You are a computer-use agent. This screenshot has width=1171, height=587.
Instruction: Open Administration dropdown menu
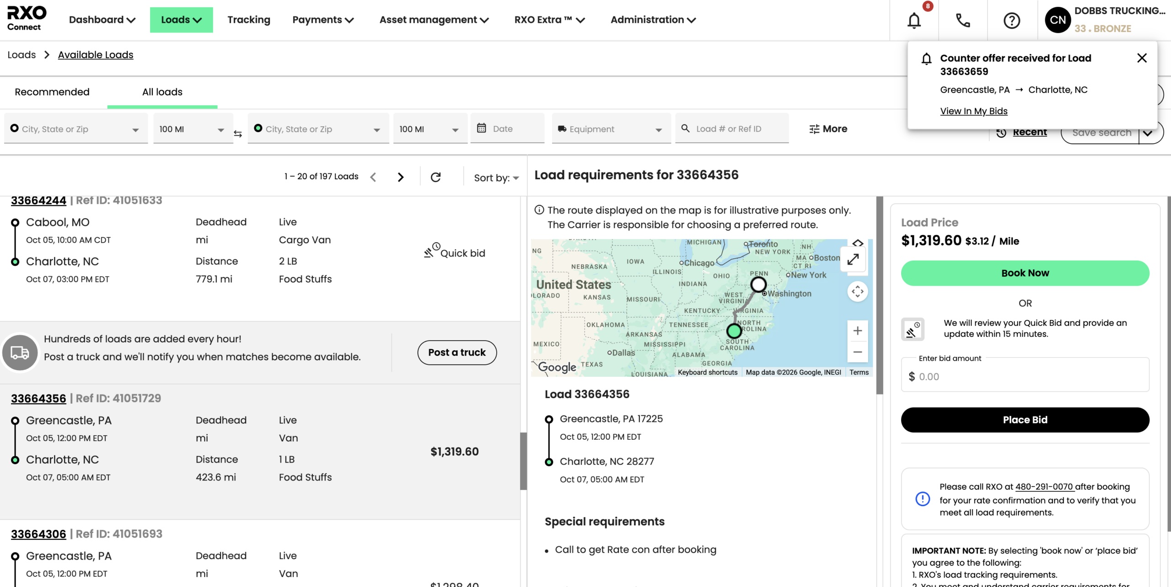pos(653,20)
